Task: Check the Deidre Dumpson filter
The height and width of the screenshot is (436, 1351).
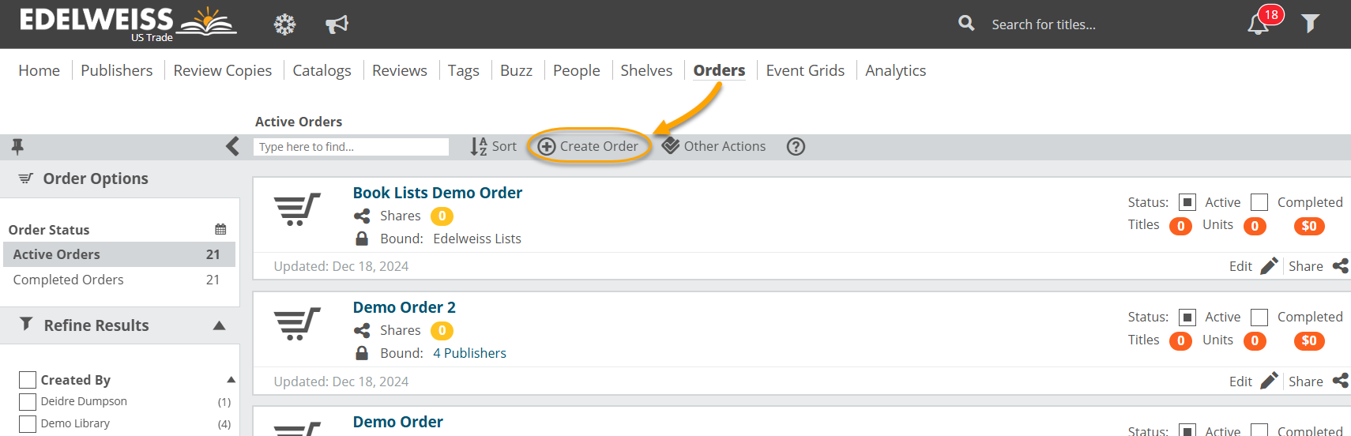Action: click(x=28, y=401)
